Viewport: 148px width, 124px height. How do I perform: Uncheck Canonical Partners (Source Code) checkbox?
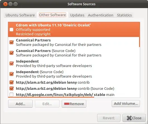pos(11,53)
